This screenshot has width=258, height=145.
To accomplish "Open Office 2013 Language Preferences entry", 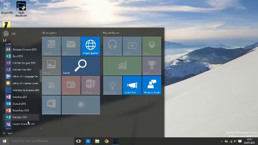I will [x=21, y=77].
